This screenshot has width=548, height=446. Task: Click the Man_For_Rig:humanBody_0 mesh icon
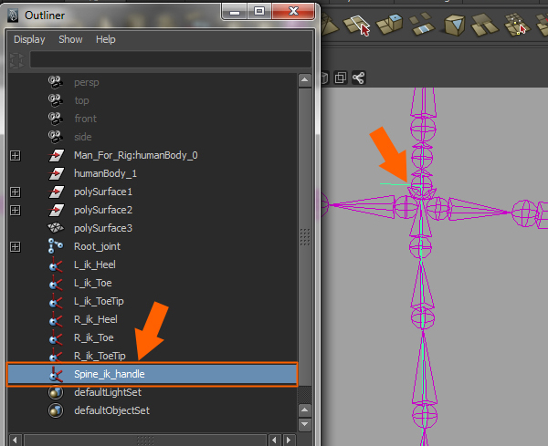click(56, 155)
